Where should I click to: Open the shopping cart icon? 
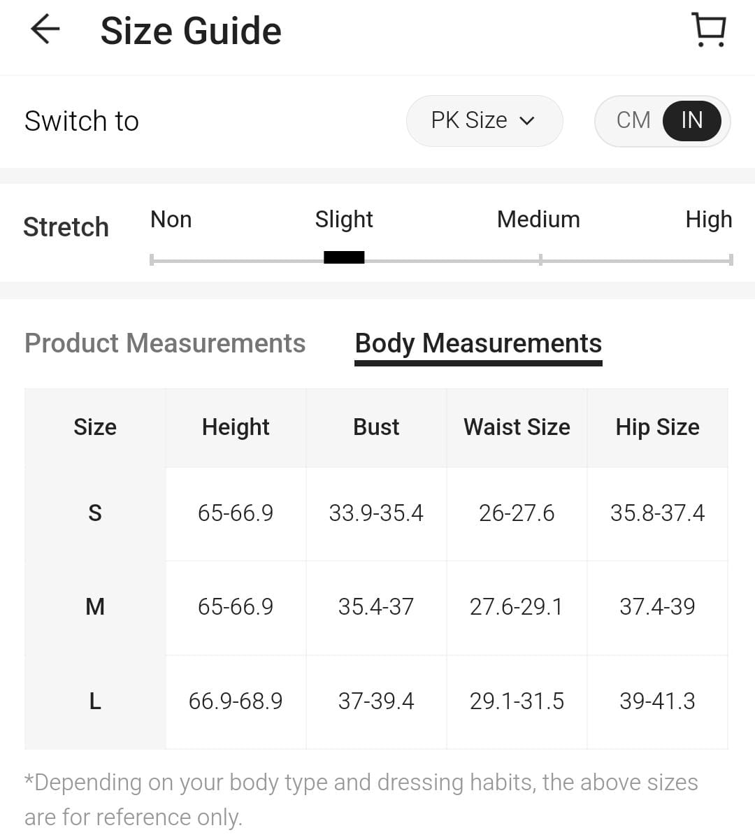709,30
